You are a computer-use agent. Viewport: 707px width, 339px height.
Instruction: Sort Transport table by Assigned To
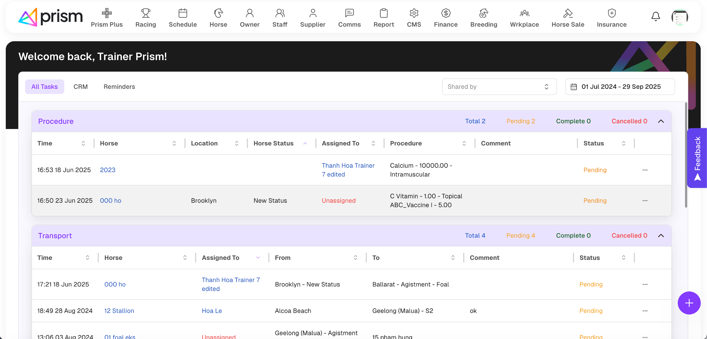[258, 258]
